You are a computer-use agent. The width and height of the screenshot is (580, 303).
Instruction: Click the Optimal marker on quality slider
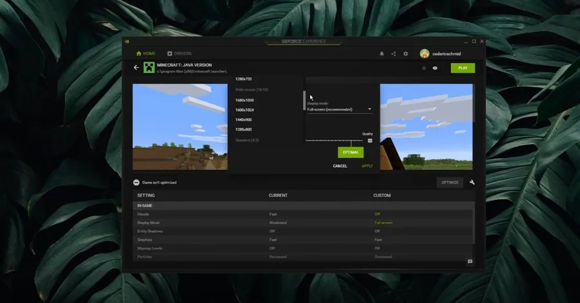coord(351,152)
